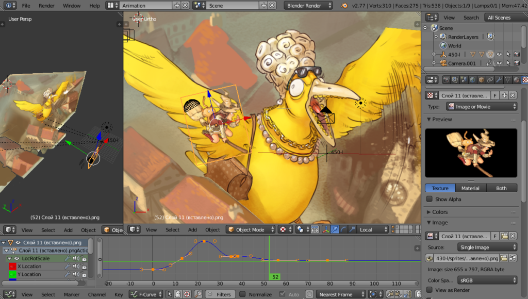528x299 pixels.
Task: Select the translate manipulator arrow icon
Action: tap(334, 229)
